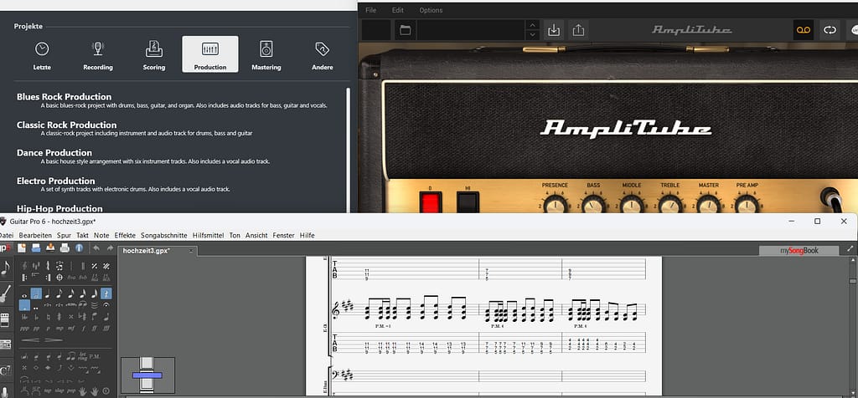The width and height of the screenshot is (858, 398).
Task: Select the Scoring projects tab
Action: click(154, 54)
